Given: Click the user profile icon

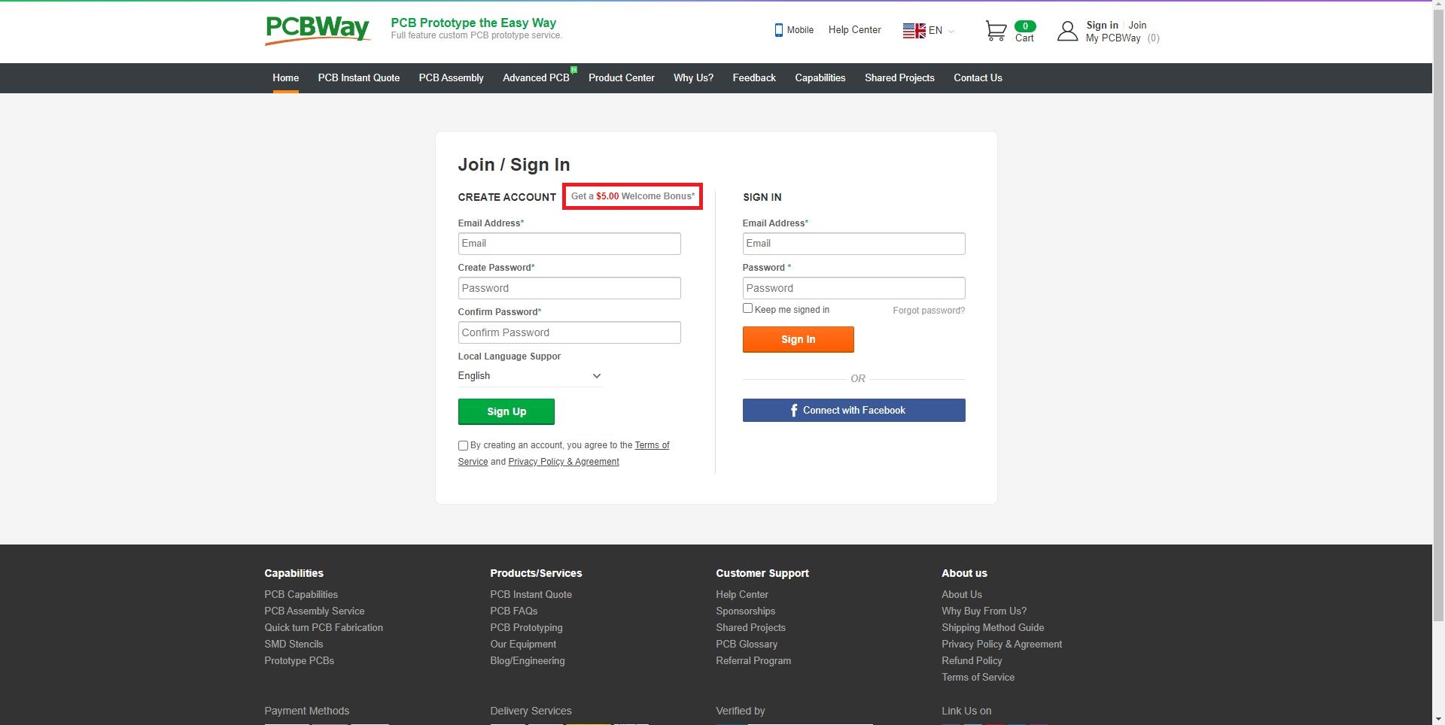Looking at the screenshot, I should [x=1067, y=31].
